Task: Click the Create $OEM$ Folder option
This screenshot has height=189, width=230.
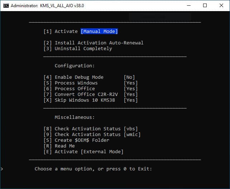Action: tap(76, 140)
